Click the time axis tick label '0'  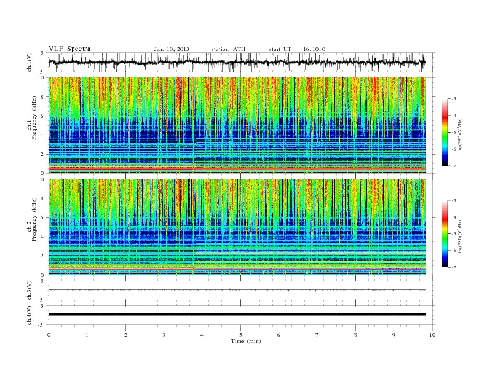(x=49, y=335)
